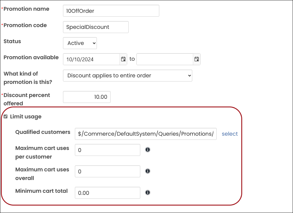Viewport: 293px width, 213px height.
Task: Show info for maximum cart uses overall
Action: [148, 171]
